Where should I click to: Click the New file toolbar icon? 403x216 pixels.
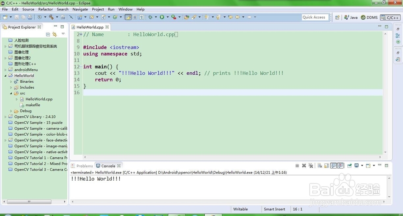pos(5,17)
